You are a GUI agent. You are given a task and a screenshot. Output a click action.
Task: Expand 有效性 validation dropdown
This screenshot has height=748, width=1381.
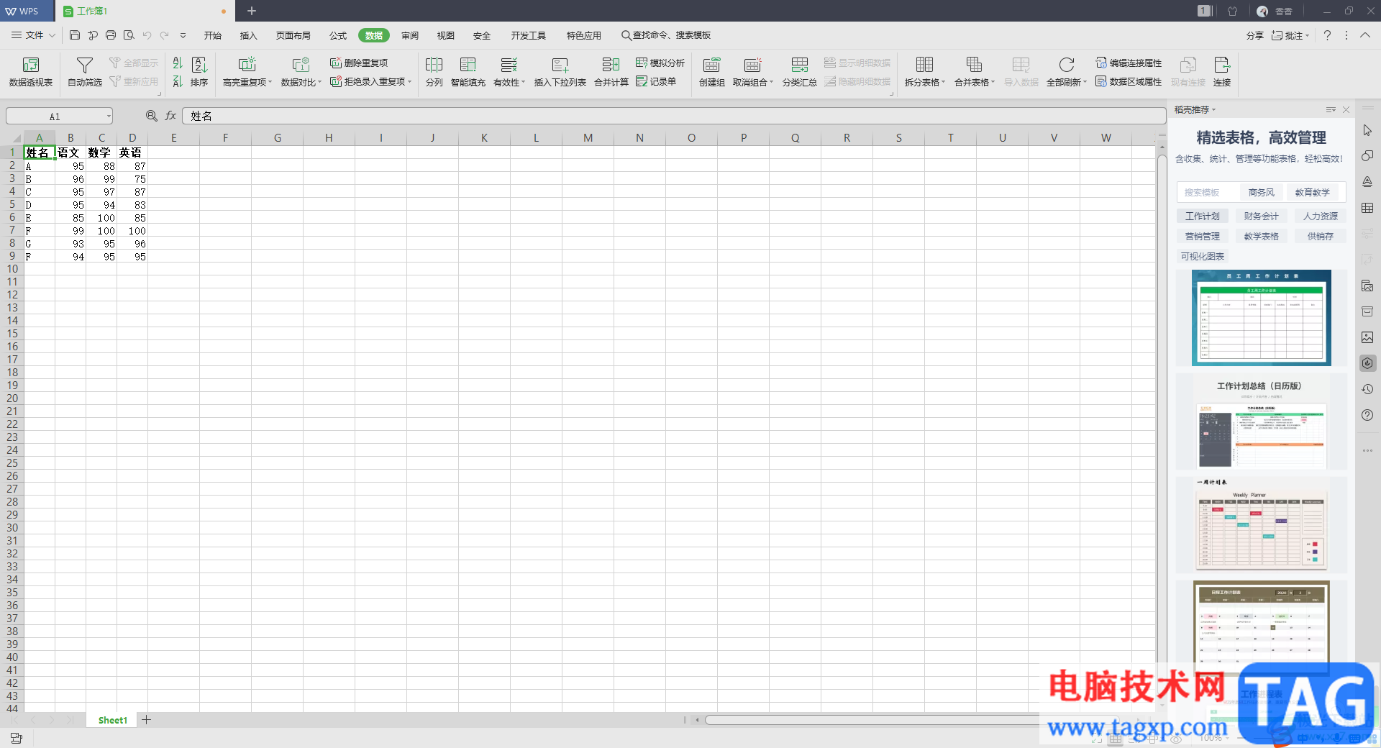click(524, 83)
